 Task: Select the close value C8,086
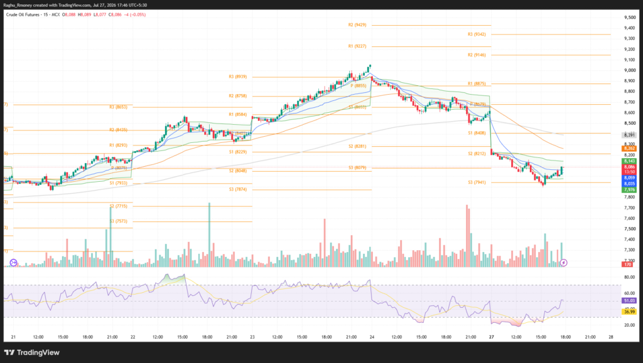pyautogui.click(x=116, y=14)
